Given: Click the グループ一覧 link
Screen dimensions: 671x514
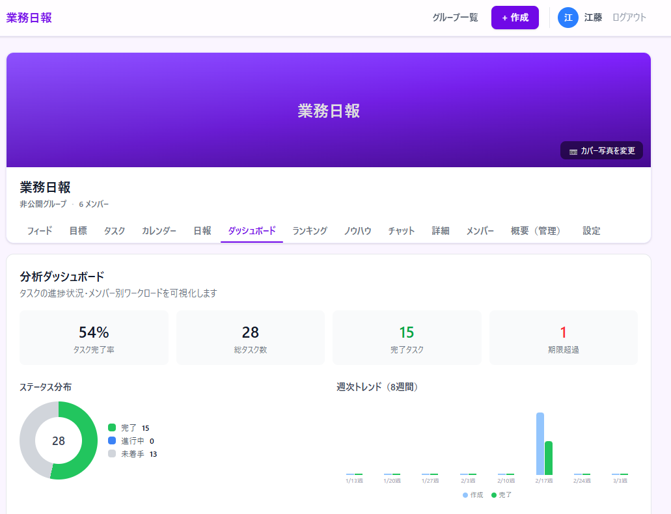Looking at the screenshot, I should (456, 18).
